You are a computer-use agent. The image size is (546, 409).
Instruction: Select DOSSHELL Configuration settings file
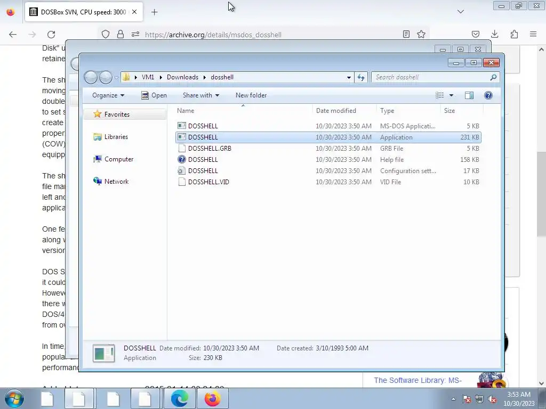tap(328, 170)
